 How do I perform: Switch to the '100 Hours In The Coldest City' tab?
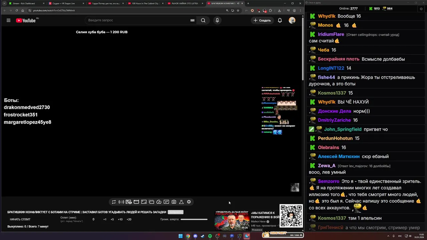(145, 3)
